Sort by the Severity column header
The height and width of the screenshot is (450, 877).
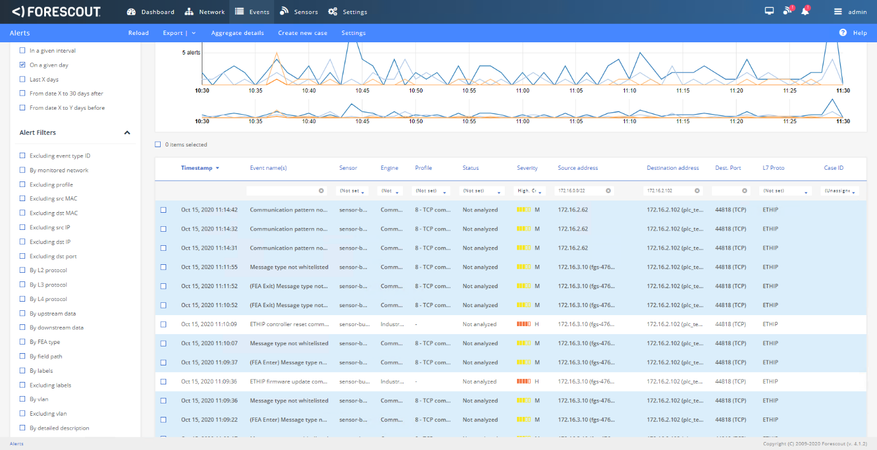click(527, 168)
